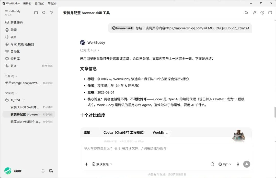Open notifications bell icon
Screen dimensions: 276x178
43,171
